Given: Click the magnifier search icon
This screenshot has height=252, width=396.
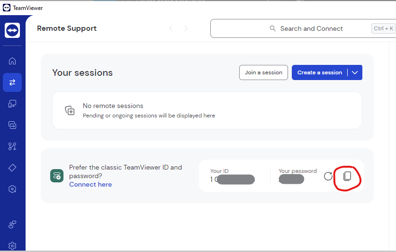Looking at the screenshot, I should [273, 28].
